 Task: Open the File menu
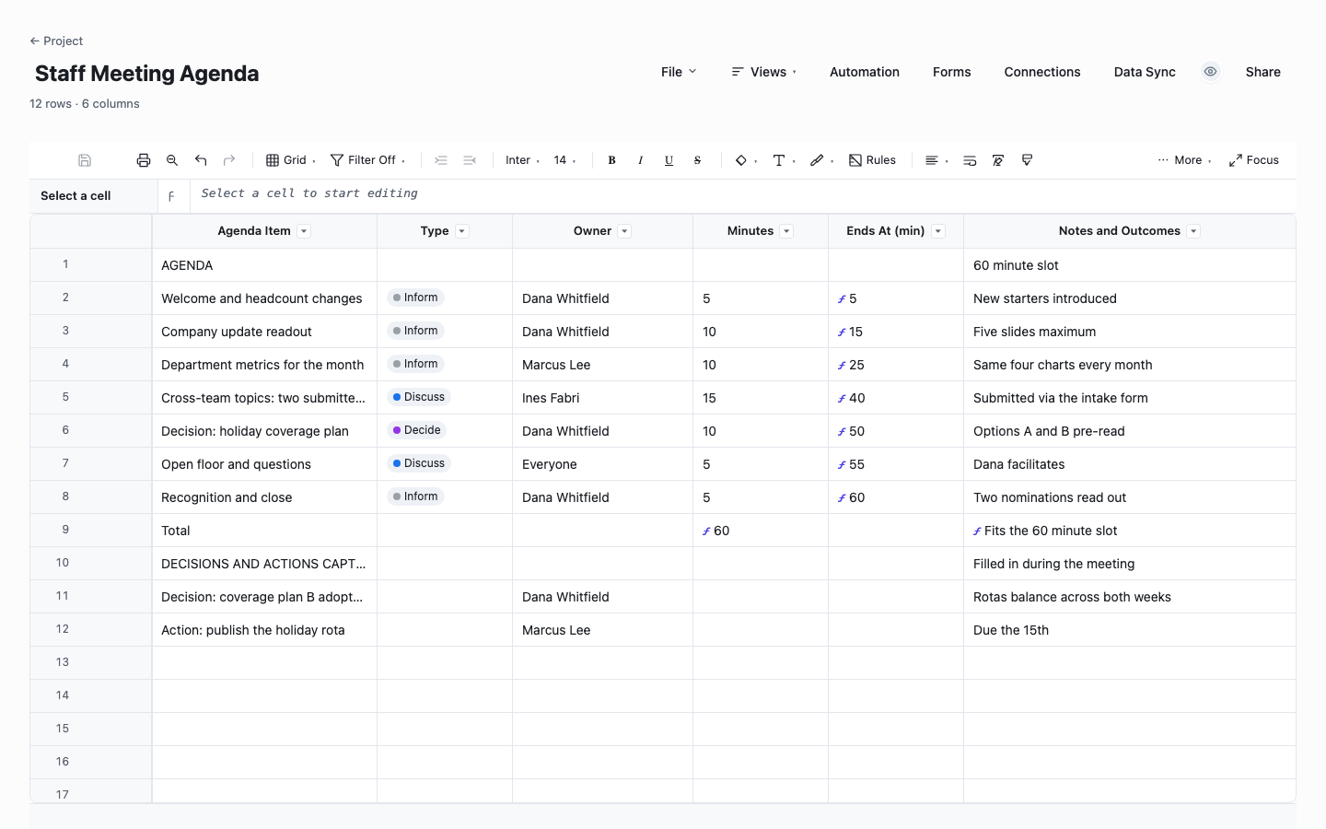click(x=679, y=72)
